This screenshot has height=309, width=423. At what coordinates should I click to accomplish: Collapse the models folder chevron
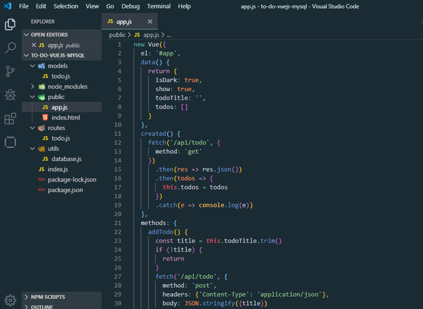pos(32,66)
